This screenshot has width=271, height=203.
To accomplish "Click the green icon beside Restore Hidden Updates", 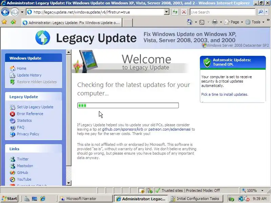I will pos(13,82).
